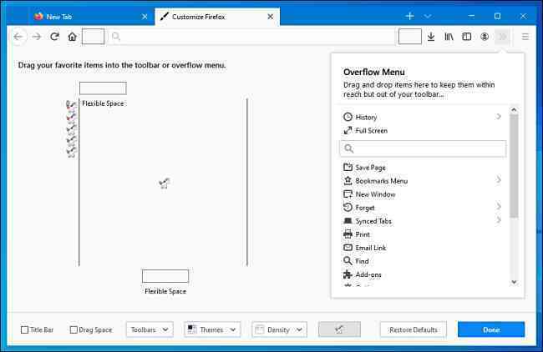Click the Print printer icon

click(348, 234)
